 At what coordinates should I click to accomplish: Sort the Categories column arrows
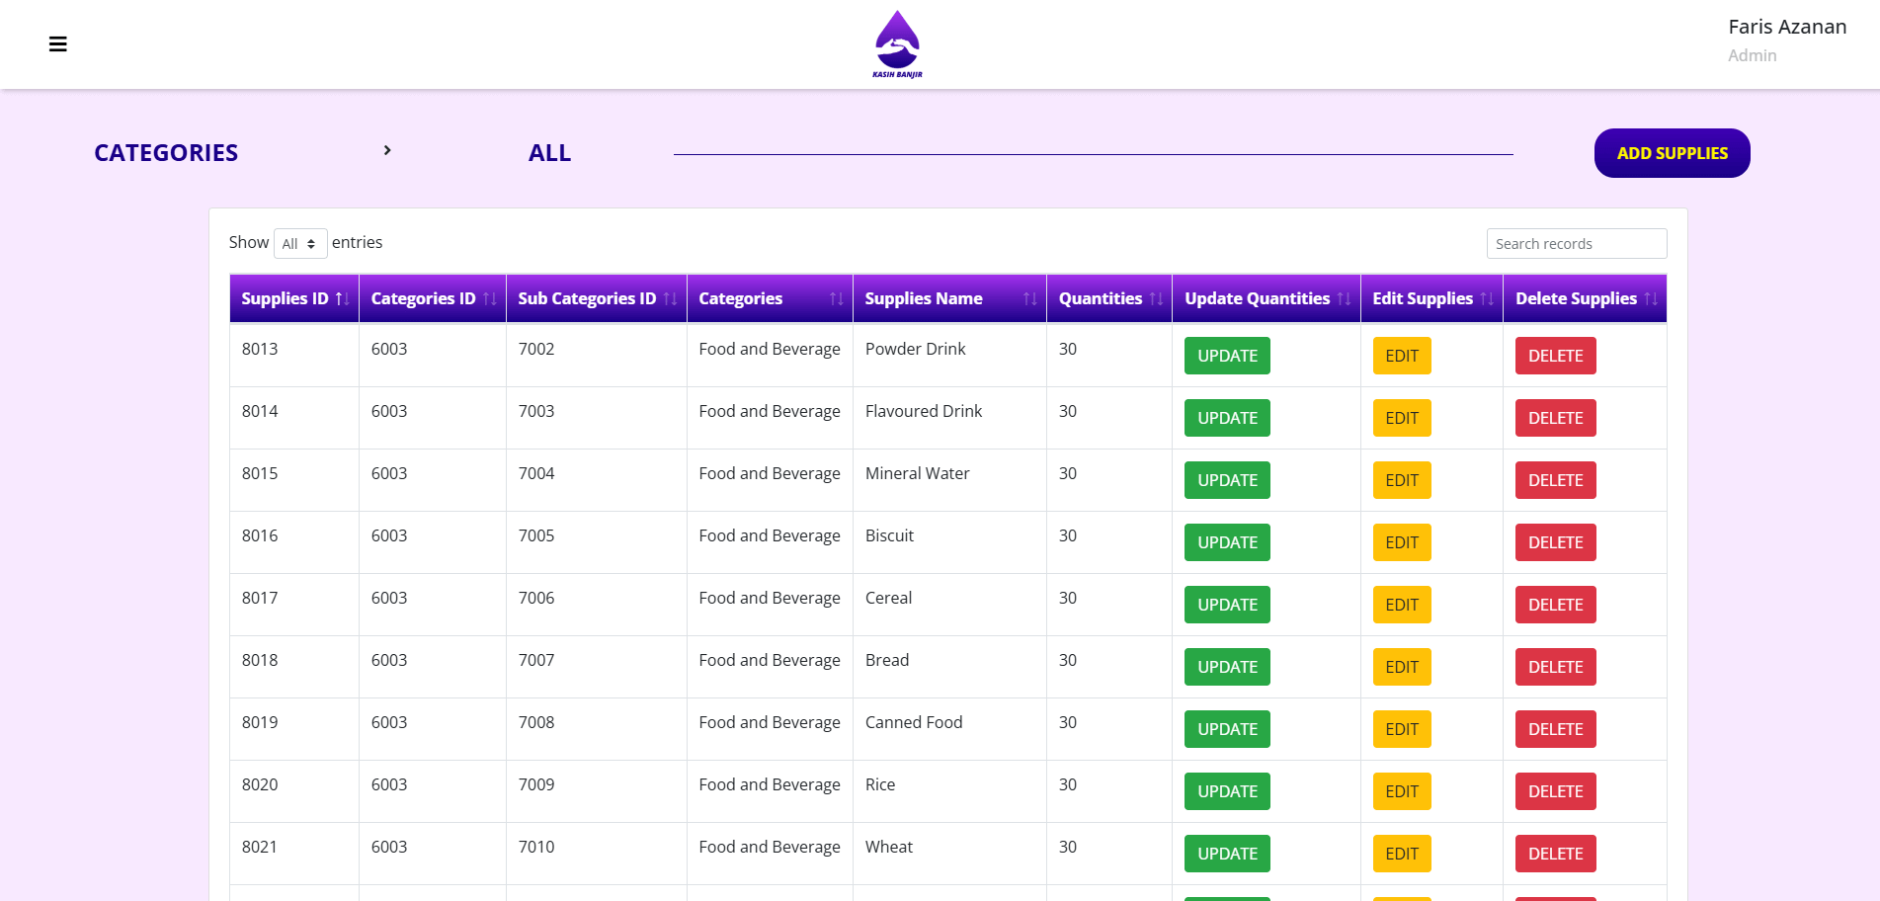click(836, 299)
